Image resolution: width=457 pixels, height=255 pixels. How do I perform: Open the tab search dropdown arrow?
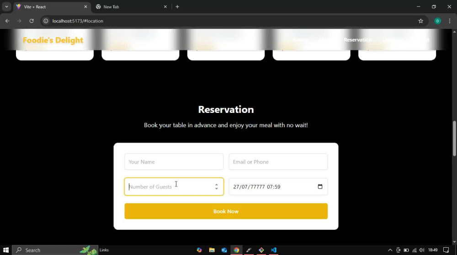point(6,7)
